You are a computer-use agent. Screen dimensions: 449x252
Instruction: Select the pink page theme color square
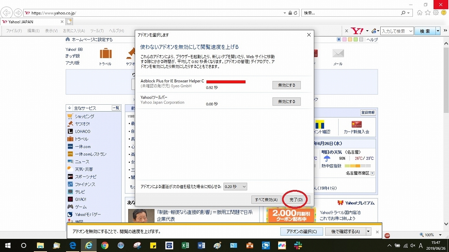pos(344,40)
